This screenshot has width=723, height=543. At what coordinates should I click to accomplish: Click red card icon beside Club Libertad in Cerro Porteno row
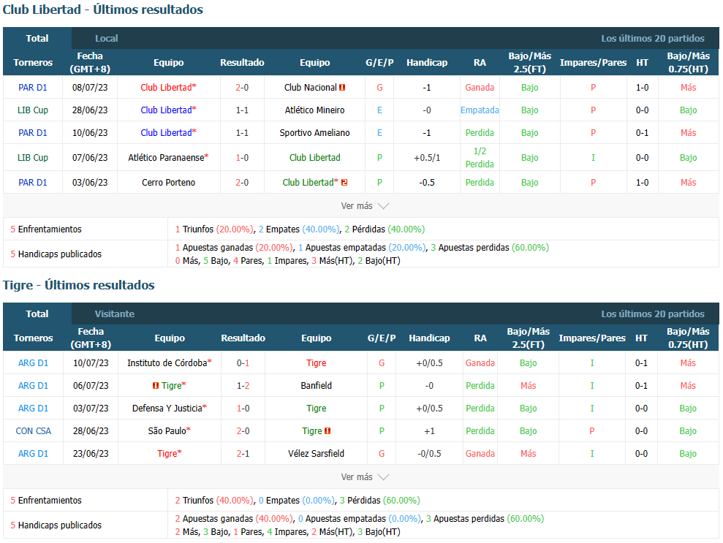click(x=344, y=183)
